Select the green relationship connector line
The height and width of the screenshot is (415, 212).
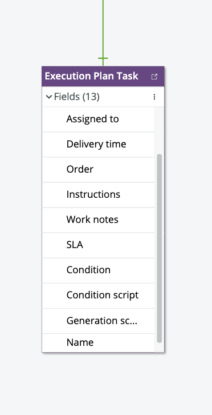pyautogui.click(x=103, y=28)
